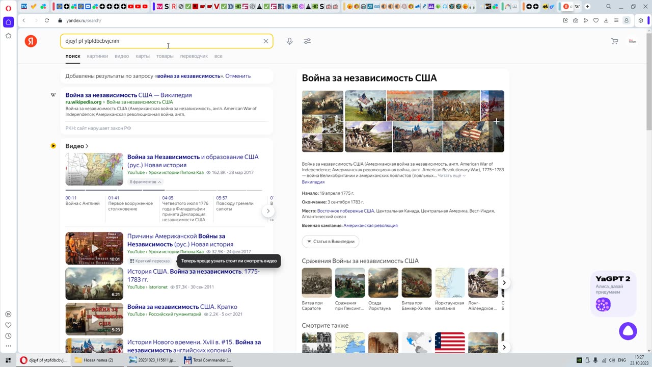Collapse the '8 фрагментов' expander

pyautogui.click(x=145, y=182)
